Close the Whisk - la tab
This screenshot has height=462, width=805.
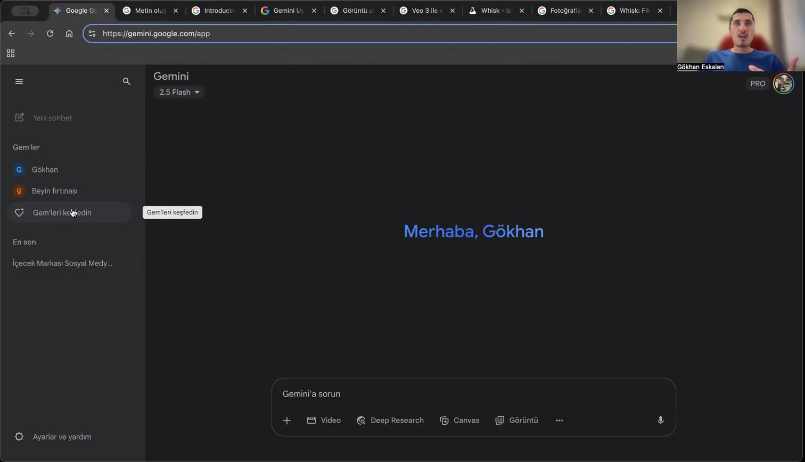pos(522,11)
